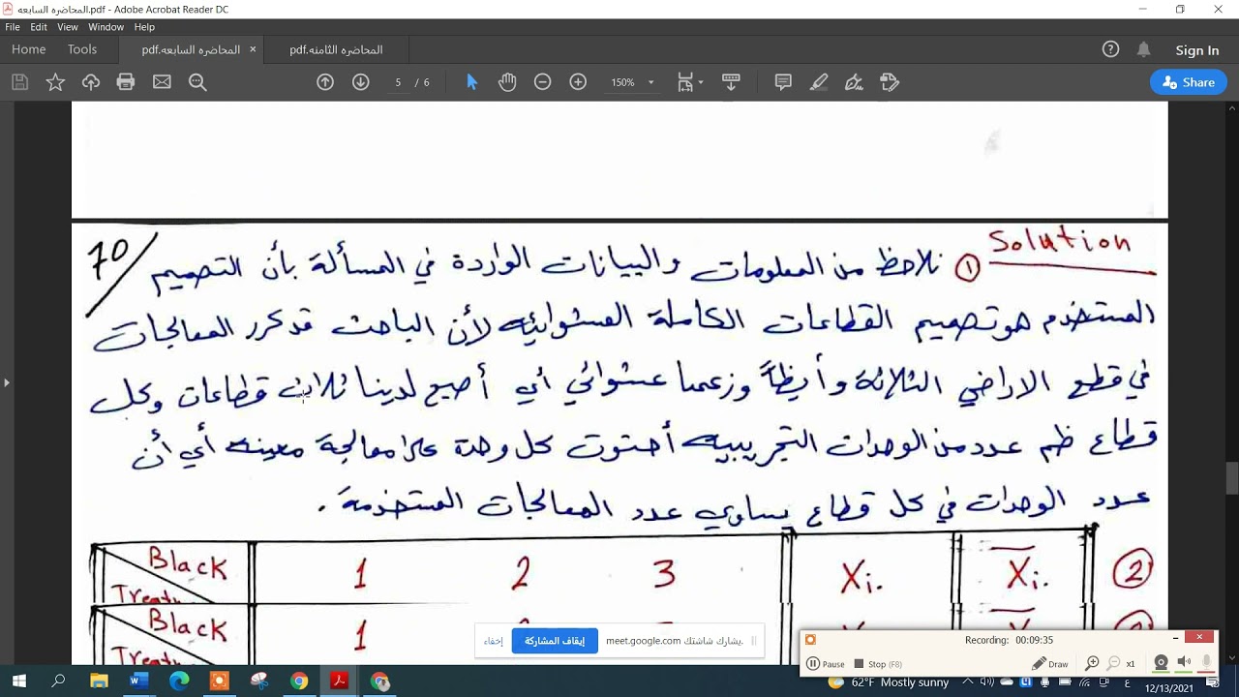Go to next page arrow

[x=361, y=82]
